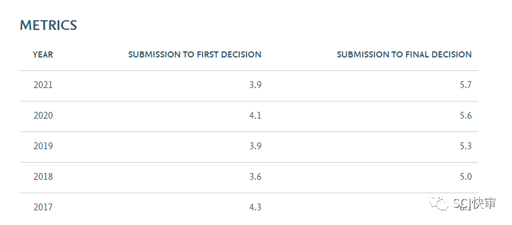
Task: Select the 2018 year cell
Action: tap(43, 177)
